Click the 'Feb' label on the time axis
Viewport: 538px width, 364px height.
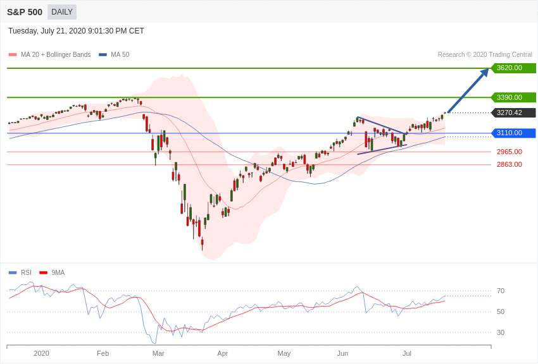tap(103, 353)
